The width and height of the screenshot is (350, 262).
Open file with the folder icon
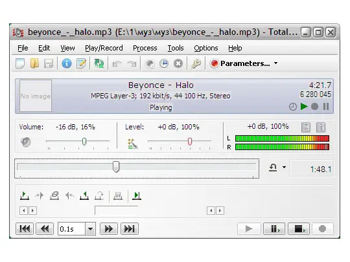(34, 63)
